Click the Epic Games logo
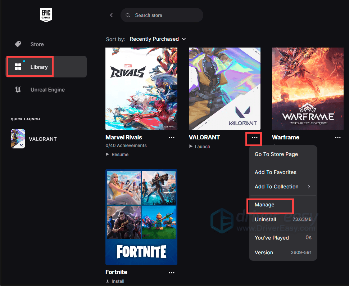349x286 pixels. tap(46, 15)
